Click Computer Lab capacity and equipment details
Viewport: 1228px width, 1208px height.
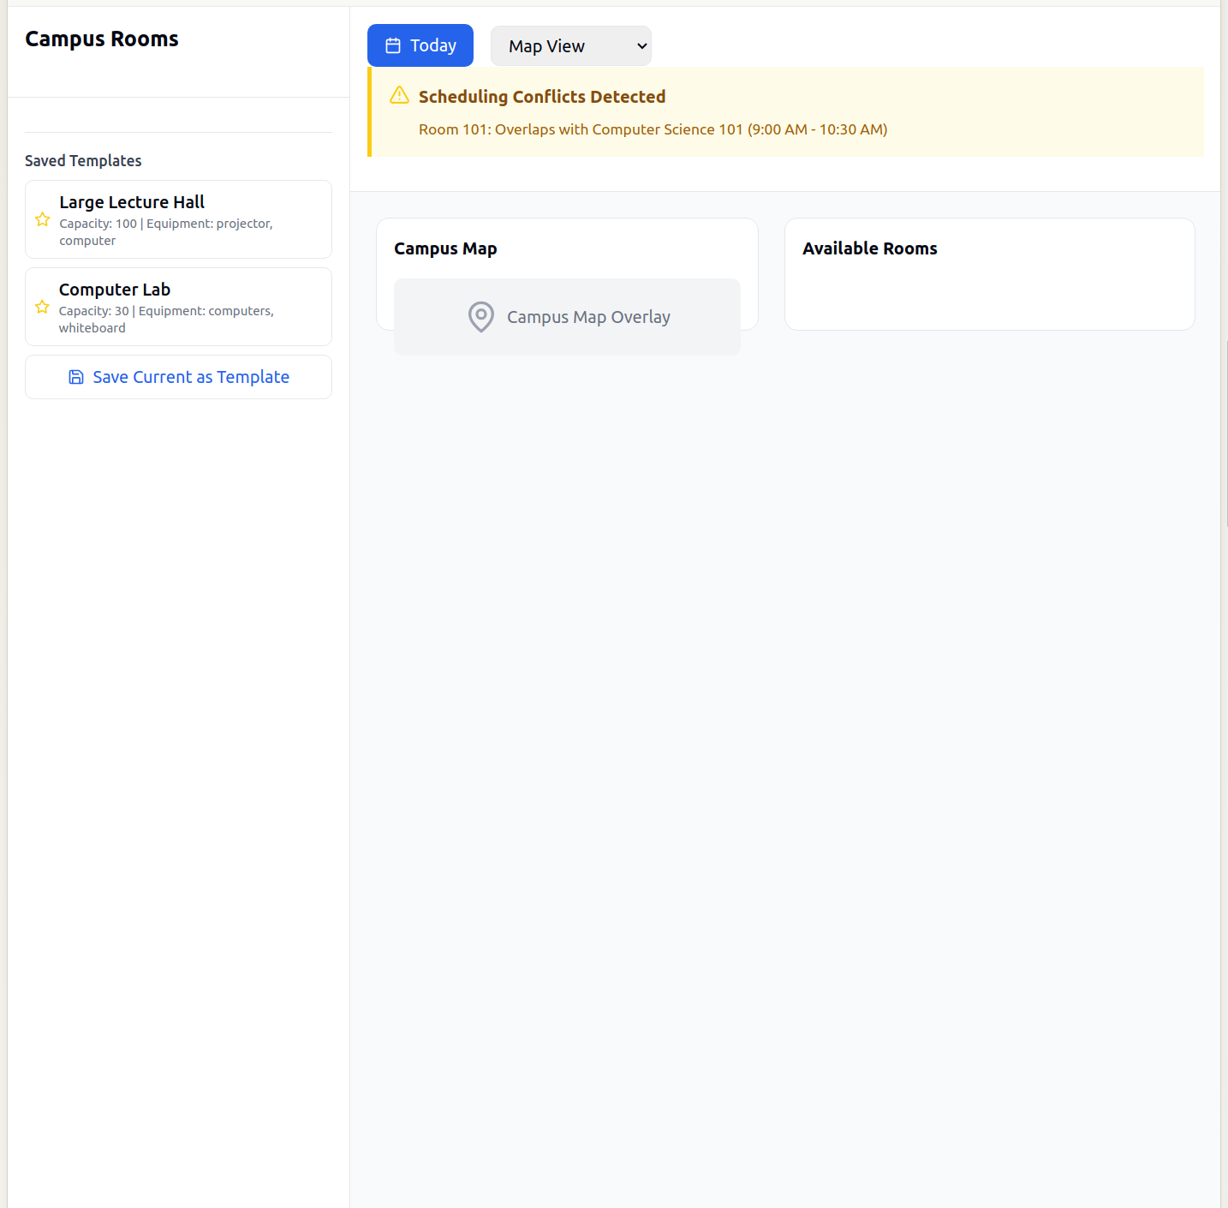click(x=166, y=320)
